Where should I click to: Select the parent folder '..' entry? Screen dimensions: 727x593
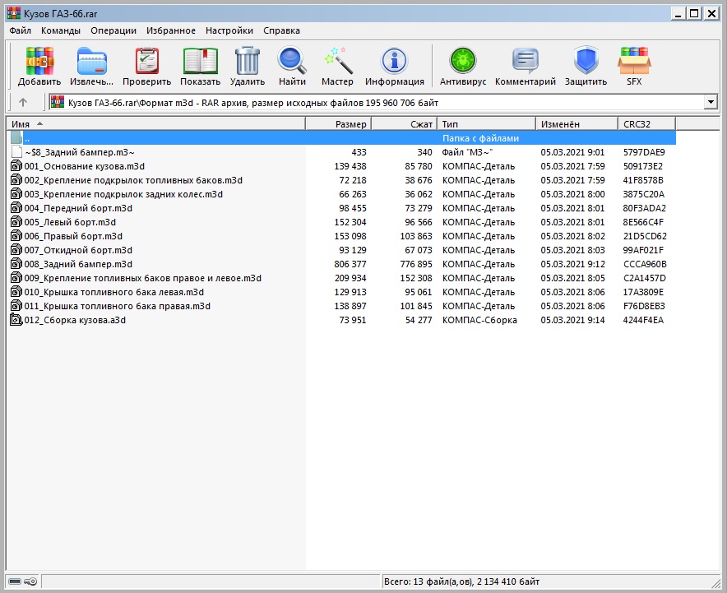pyautogui.click(x=27, y=138)
